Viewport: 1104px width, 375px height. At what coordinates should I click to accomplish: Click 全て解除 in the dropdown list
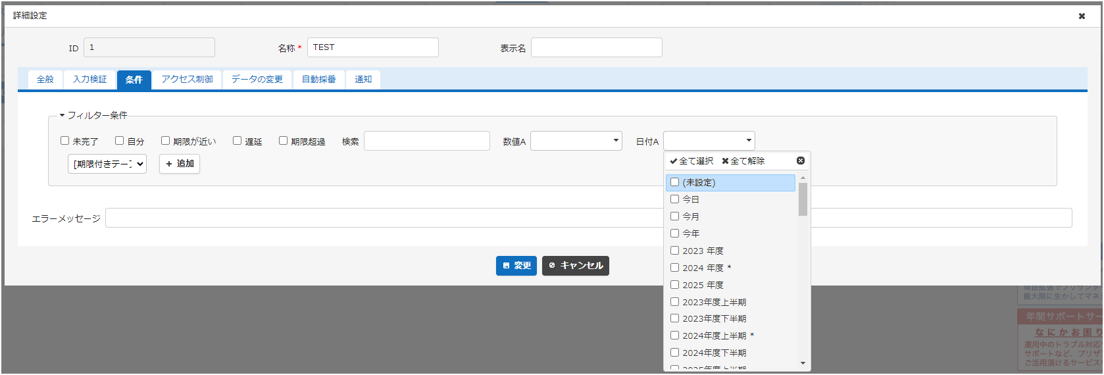pyautogui.click(x=743, y=161)
